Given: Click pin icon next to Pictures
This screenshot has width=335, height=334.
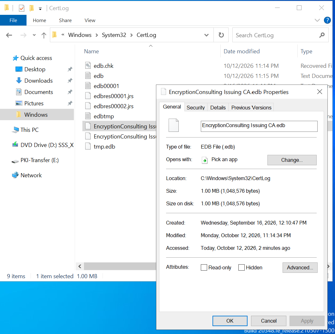Looking at the screenshot, I should click(70, 103).
